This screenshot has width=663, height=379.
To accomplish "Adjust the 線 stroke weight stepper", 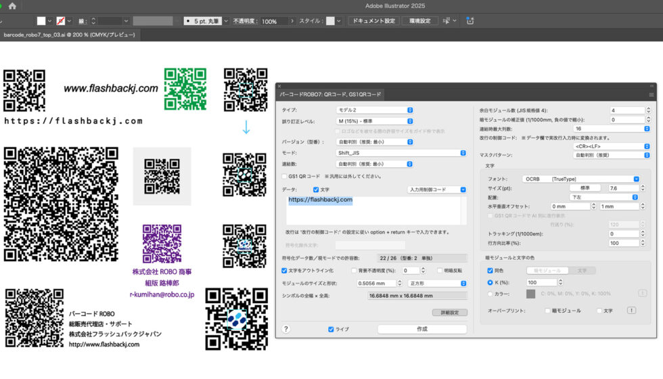I will (x=93, y=21).
